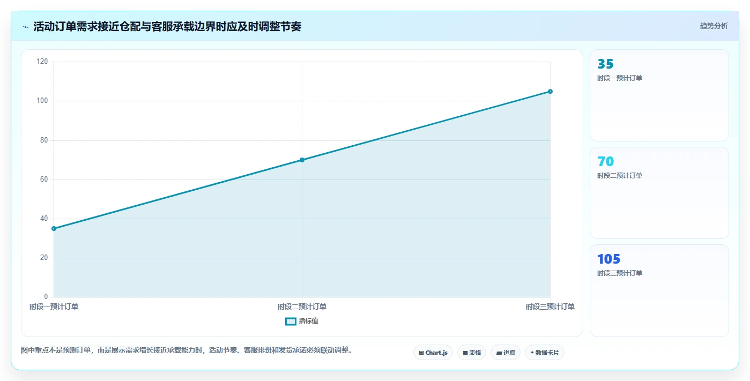Click the 趋势分析 label in header
Viewport: 750px width, 381px height.
714,26
